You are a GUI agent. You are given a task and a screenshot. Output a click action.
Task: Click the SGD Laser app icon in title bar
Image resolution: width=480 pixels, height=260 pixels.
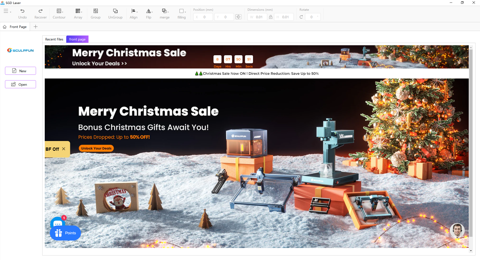[x=2, y=3]
